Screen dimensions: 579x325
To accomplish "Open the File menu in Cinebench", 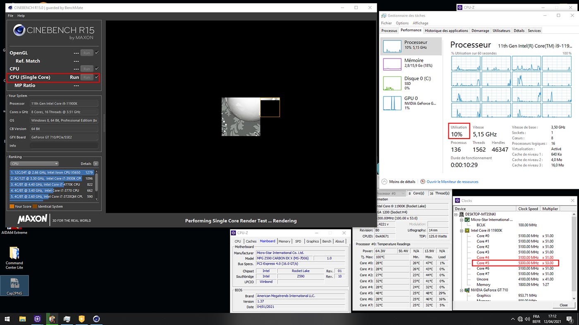I will coord(11,16).
